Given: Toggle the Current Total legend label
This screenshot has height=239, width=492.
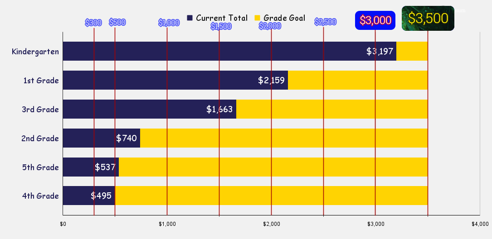Looking at the screenshot, I should point(222,18).
